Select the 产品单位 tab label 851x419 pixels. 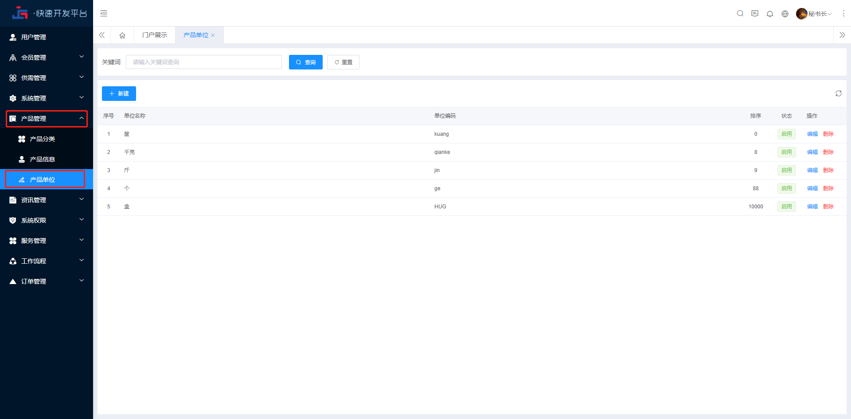tap(195, 35)
